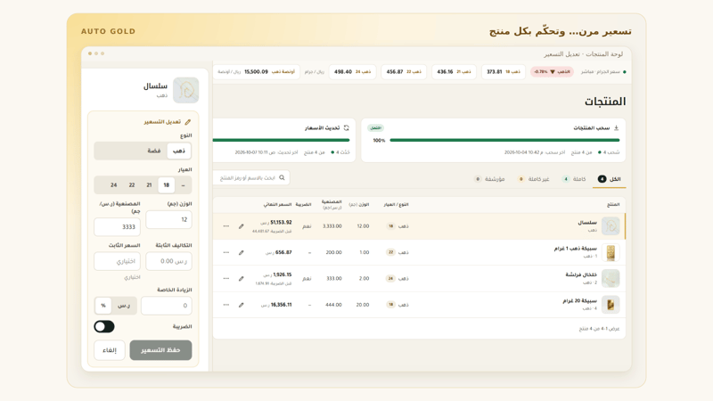Select ذهب type in the pricing panel
The image size is (713, 401).
(x=179, y=151)
